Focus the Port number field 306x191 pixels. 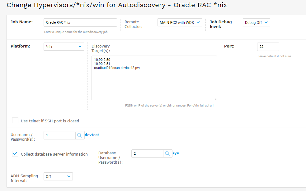tap(268, 47)
